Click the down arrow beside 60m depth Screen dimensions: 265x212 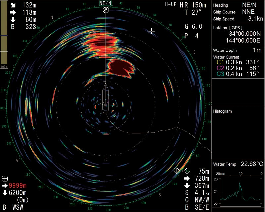coord(13,20)
